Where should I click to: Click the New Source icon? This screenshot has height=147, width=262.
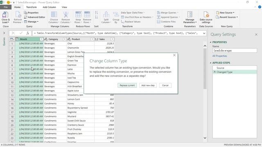point(217,13)
